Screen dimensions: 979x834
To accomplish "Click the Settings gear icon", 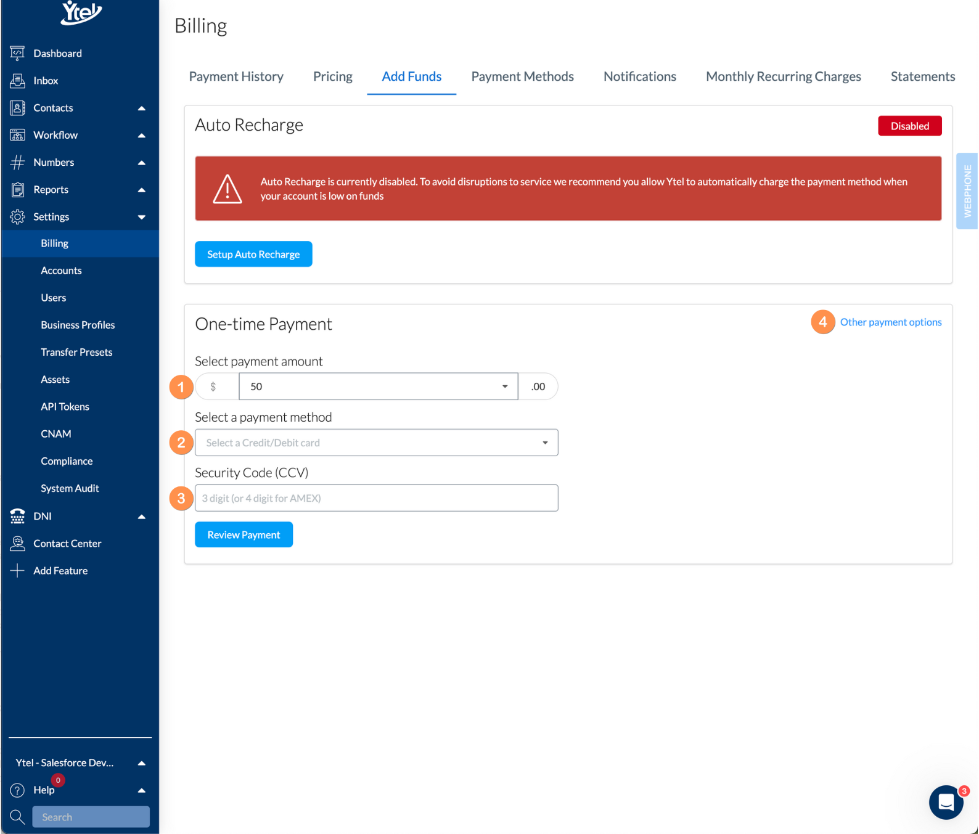I will 17,216.
